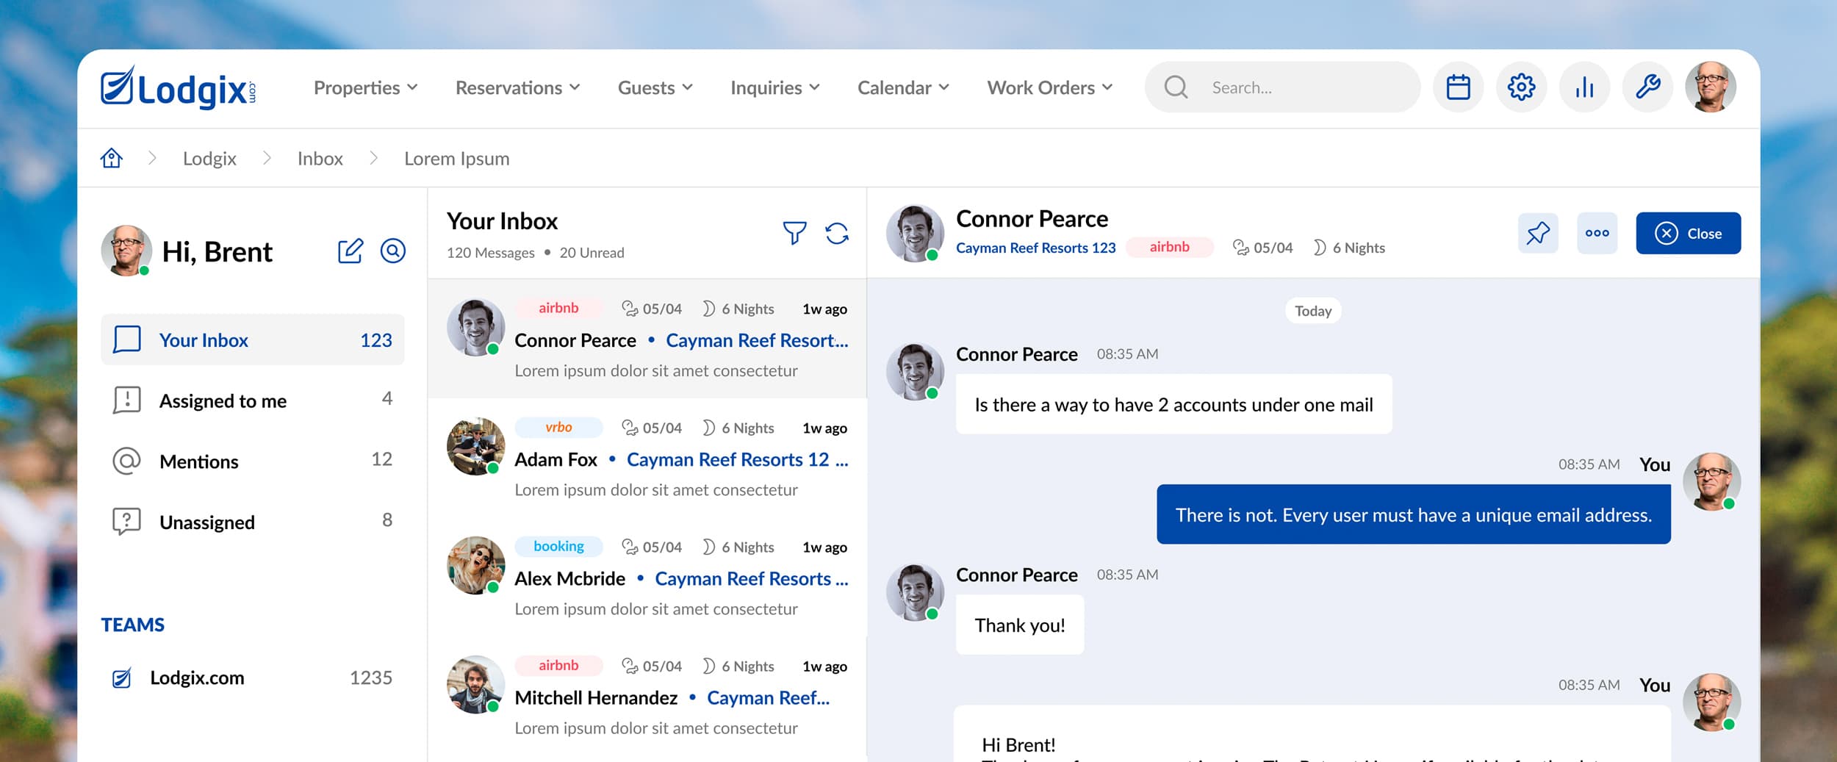The image size is (1837, 762).
Task: Pin the Connor Pearce conversation
Action: point(1538,234)
